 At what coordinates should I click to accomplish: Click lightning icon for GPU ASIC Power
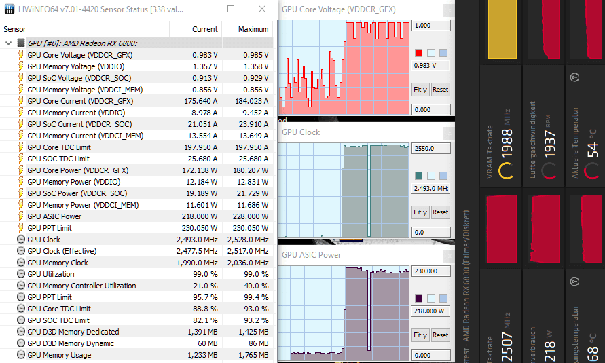21,216
